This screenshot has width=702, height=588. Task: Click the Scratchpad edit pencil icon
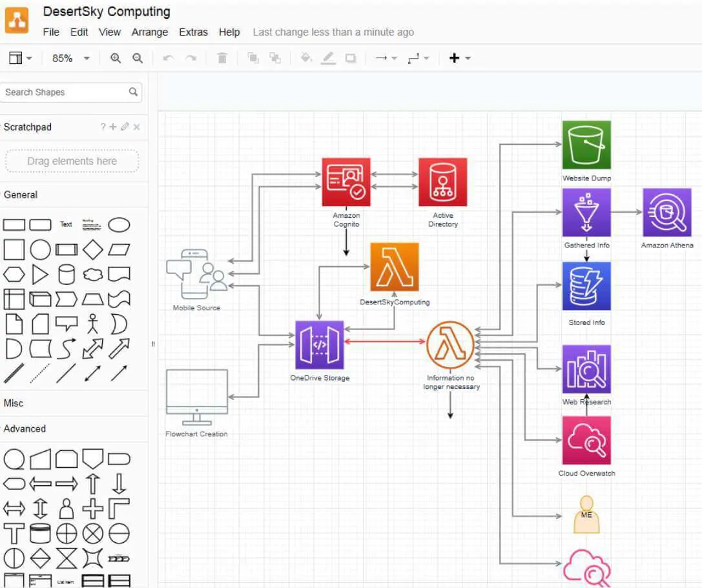click(125, 127)
